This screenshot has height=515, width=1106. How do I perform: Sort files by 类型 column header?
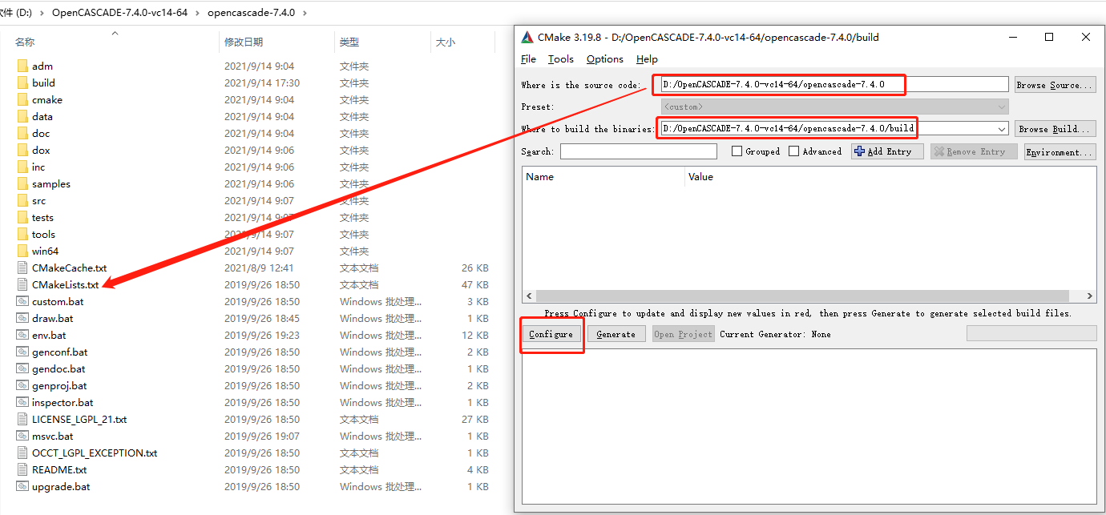coord(349,42)
